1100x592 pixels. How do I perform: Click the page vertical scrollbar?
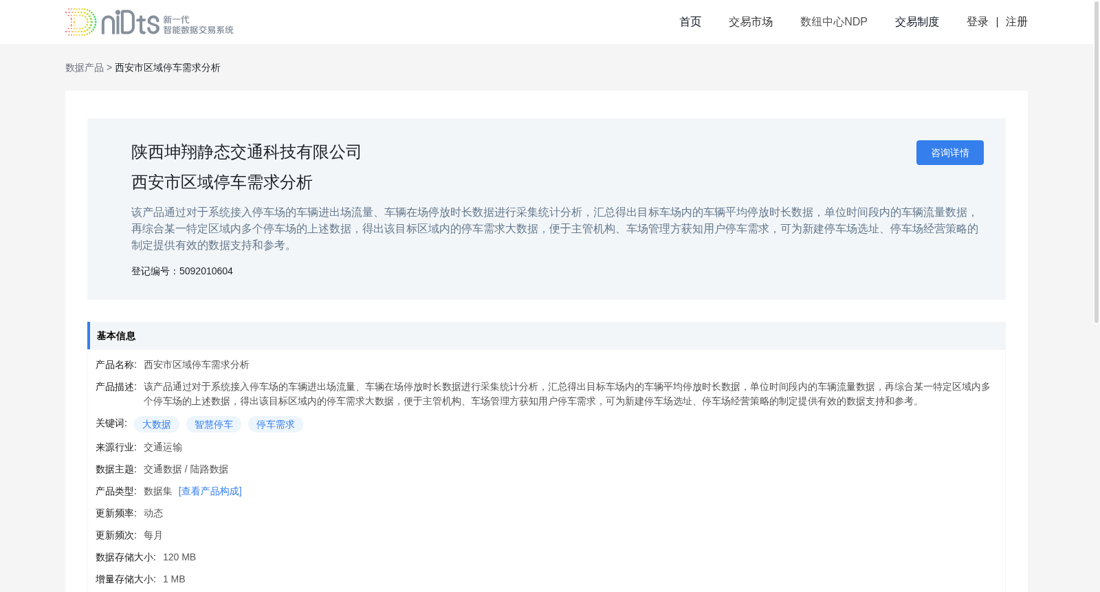pos(1097,162)
